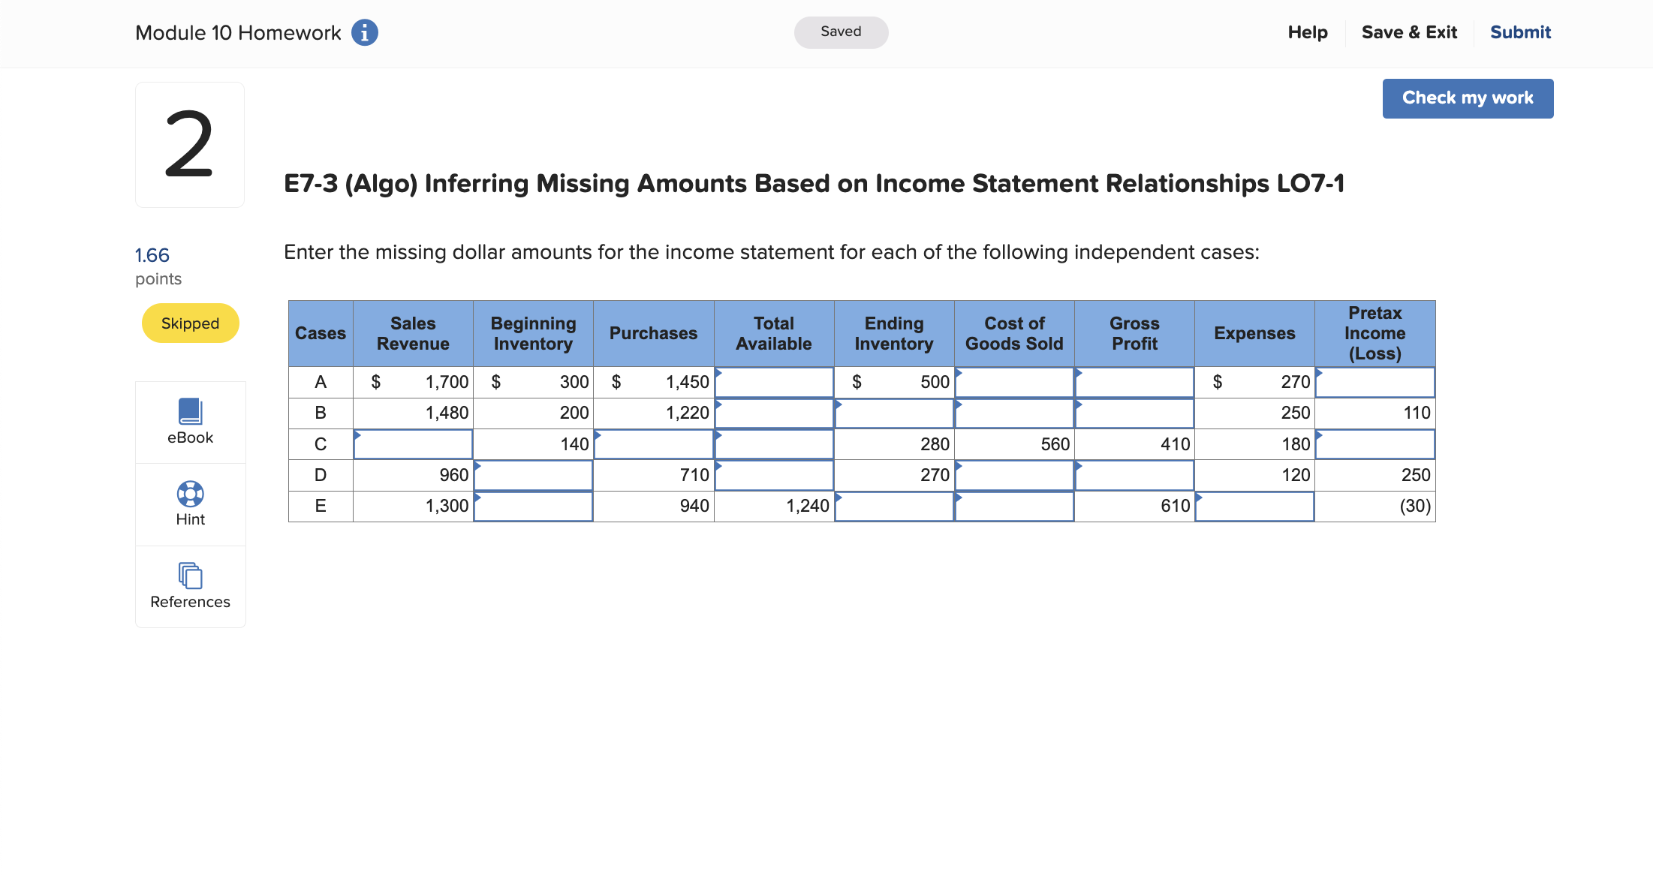Select Case A Cost of Goods Sold cell
Screen dimensions: 1653x875
pos(1014,382)
